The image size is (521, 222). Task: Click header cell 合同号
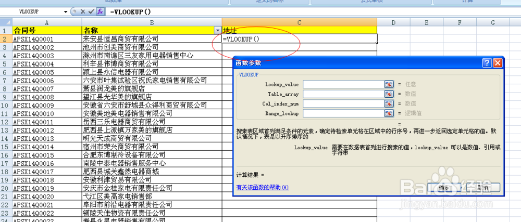[x=47, y=31]
